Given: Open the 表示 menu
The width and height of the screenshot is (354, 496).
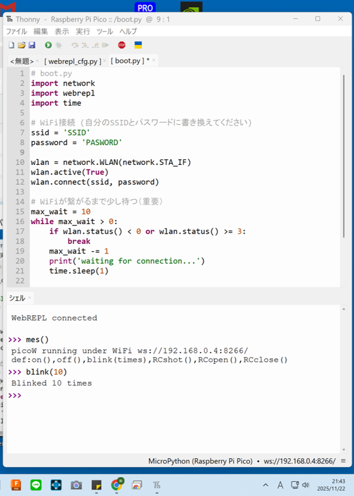Looking at the screenshot, I should [x=62, y=32].
